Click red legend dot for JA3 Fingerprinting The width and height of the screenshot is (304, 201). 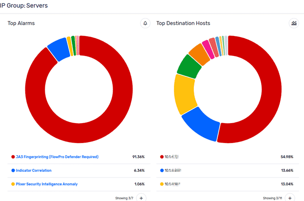point(13,157)
